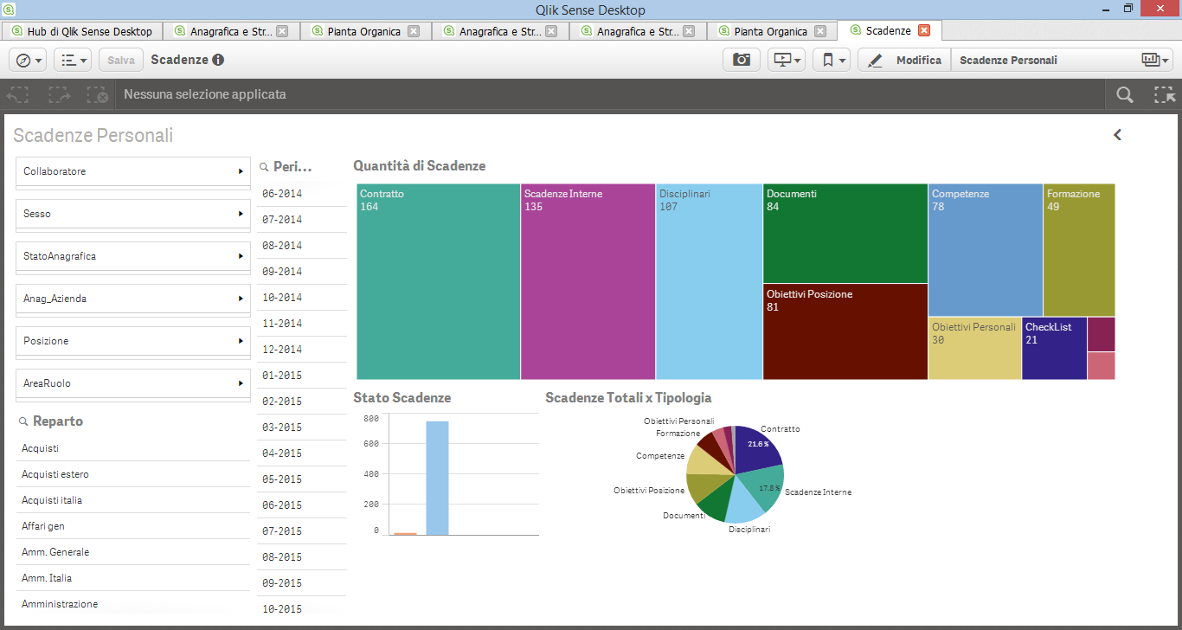Restore the Qlik Sense Desktop window
Viewport: 1182px width, 630px height.
pyautogui.click(x=1128, y=8)
